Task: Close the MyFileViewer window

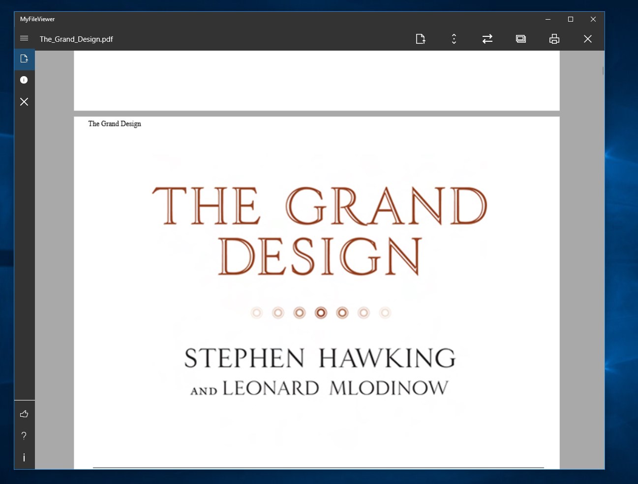Action: click(593, 19)
